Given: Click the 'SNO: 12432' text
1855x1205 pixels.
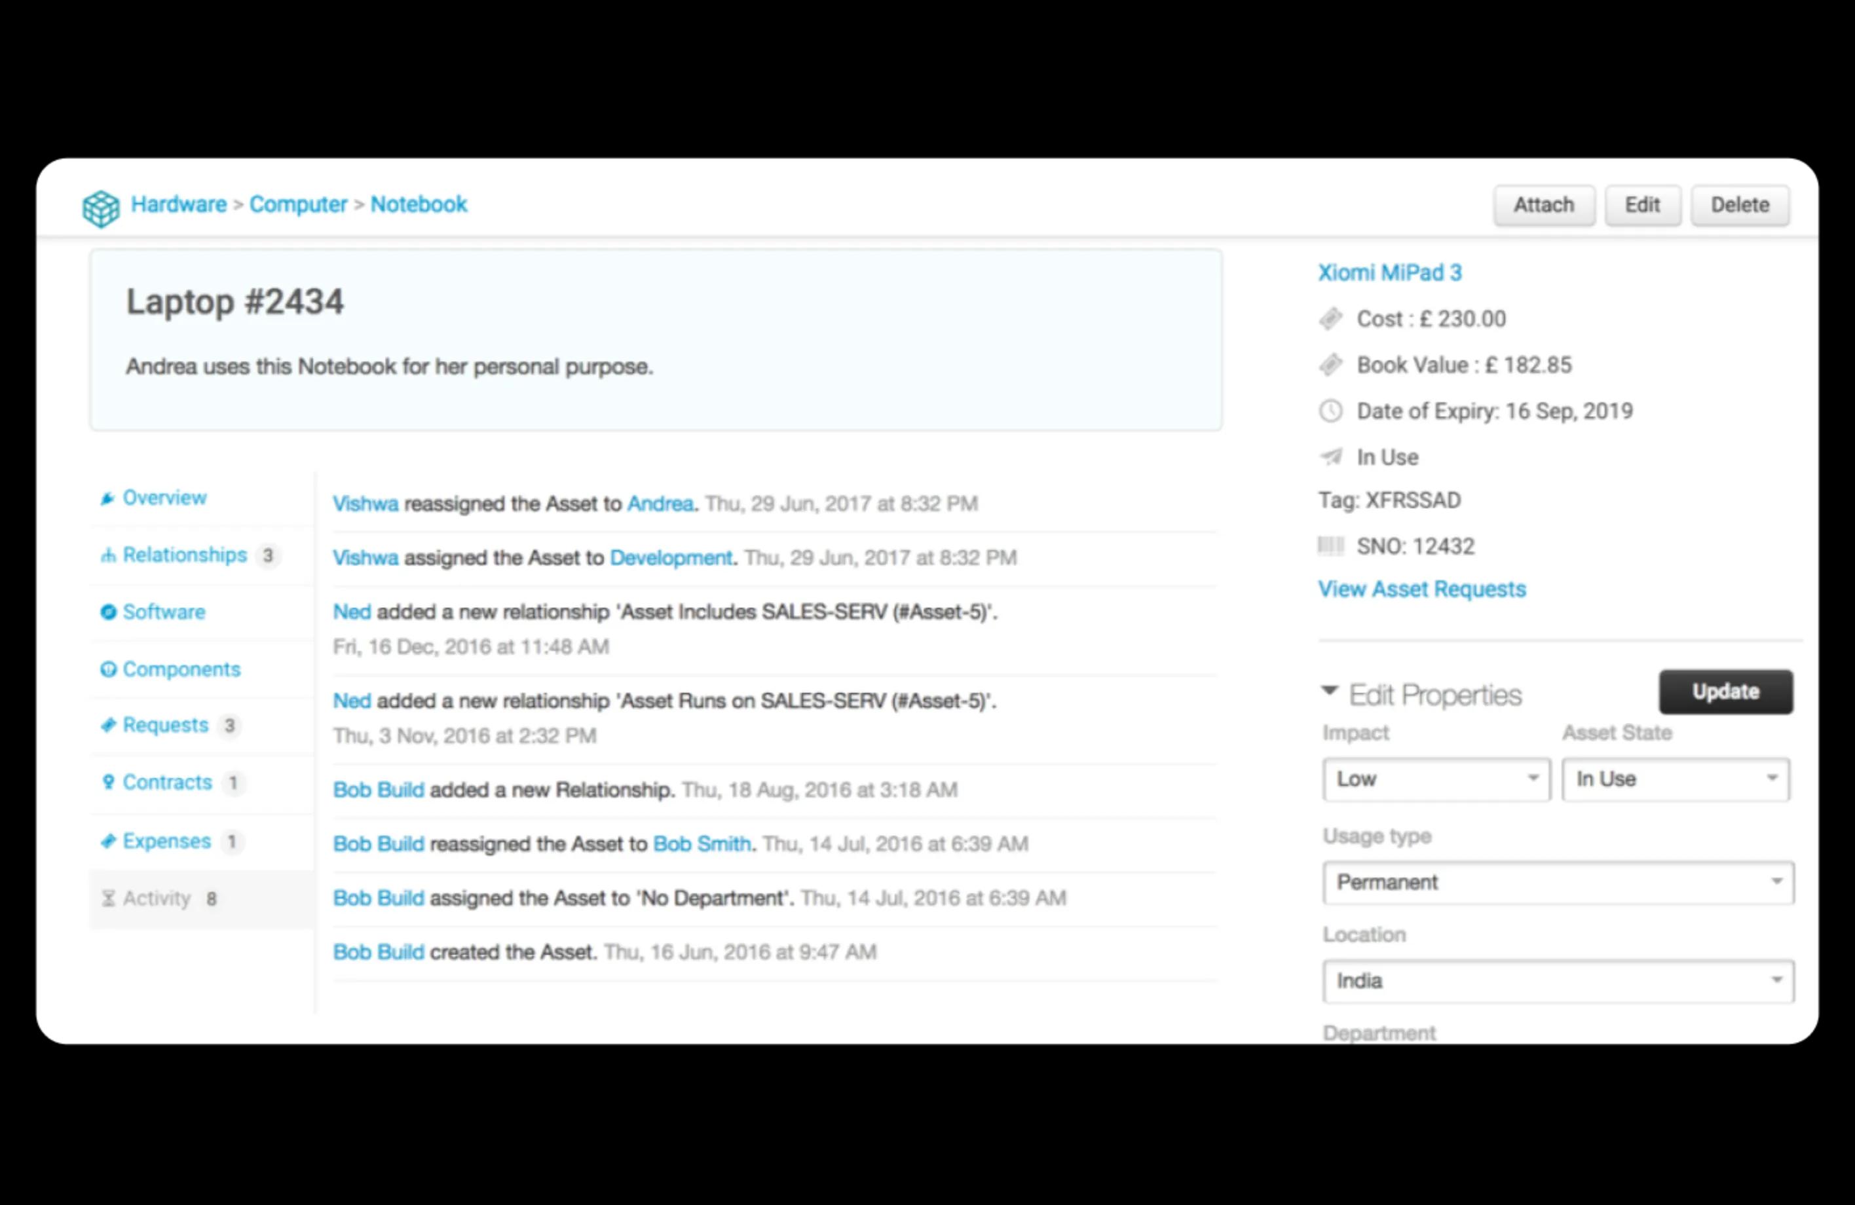Looking at the screenshot, I should 1415,546.
